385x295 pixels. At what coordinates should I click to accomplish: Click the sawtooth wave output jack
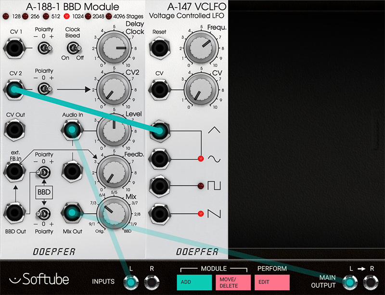click(x=159, y=212)
